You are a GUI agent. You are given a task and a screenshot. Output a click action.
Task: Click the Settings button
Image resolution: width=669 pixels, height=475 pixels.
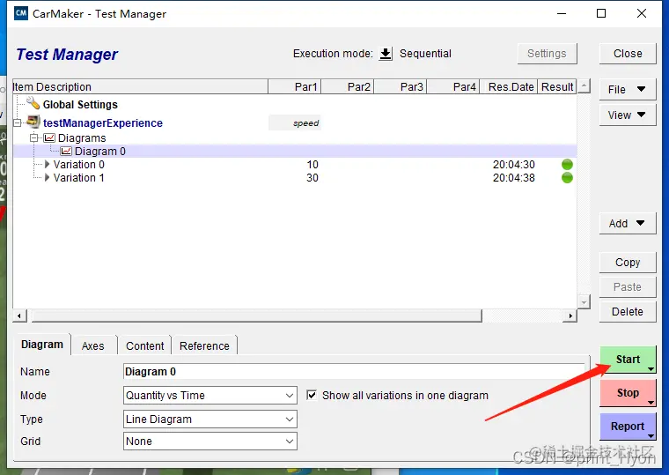[547, 54]
